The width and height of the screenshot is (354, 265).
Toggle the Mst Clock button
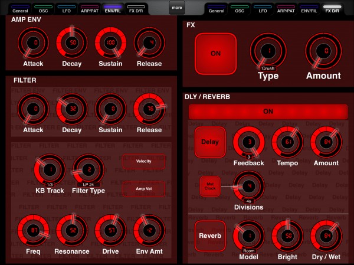click(x=210, y=186)
